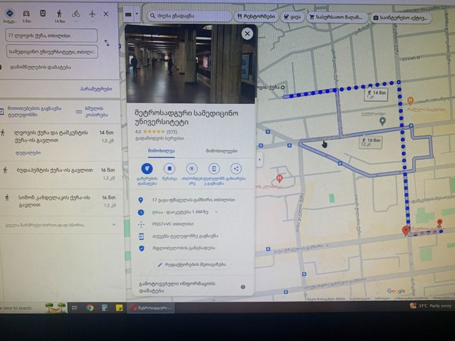The height and width of the screenshot is (341, 455).
Task: Click the share icon in place card
Action: [236, 169]
